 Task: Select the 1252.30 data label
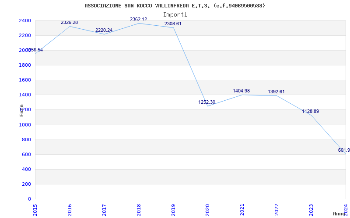point(206,102)
